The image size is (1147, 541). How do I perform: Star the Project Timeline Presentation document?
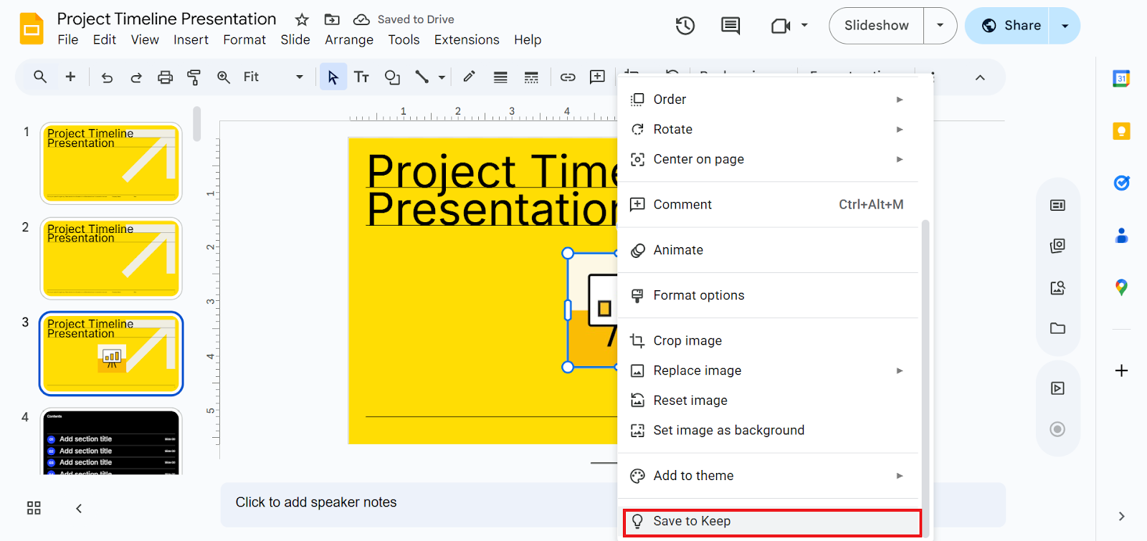click(x=302, y=19)
